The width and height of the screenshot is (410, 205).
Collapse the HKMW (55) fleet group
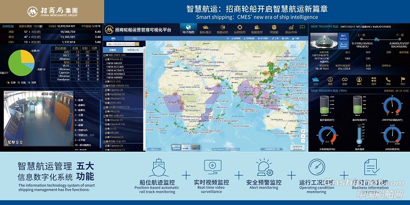(105, 86)
